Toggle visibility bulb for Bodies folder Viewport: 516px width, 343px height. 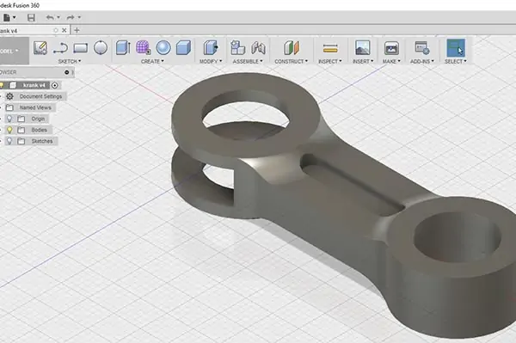[9, 130]
